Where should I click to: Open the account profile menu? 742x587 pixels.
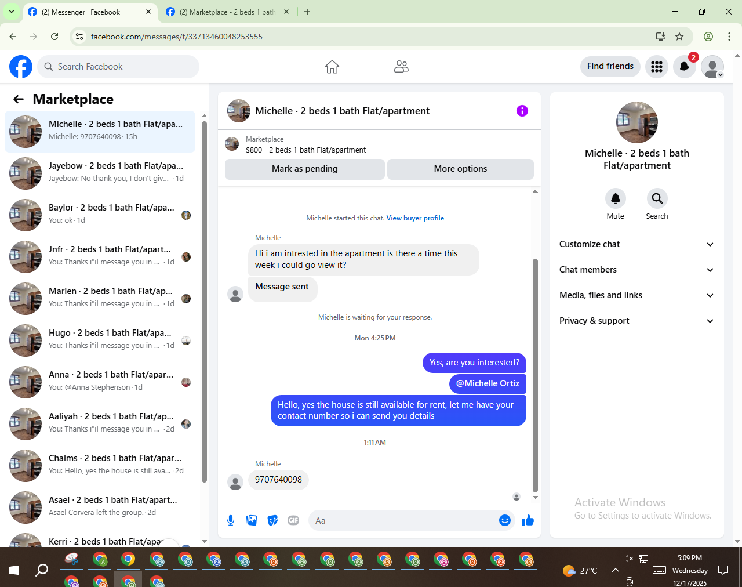point(712,67)
